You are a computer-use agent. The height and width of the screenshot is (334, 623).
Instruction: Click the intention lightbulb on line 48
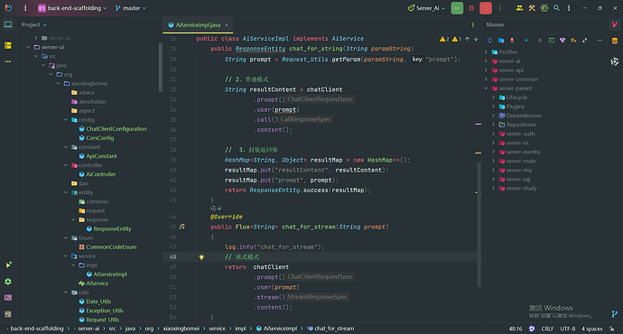coord(201,257)
